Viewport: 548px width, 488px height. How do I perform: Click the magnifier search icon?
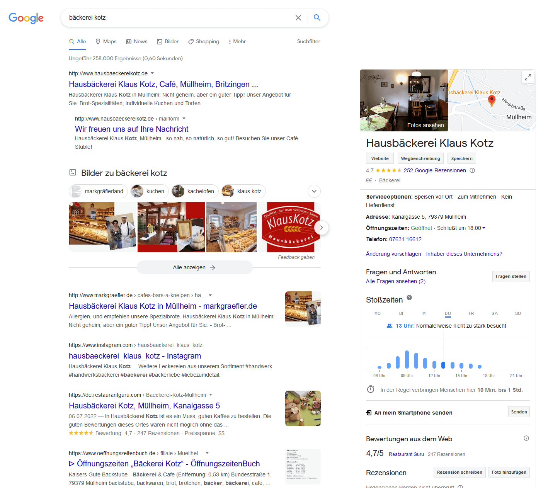317,18
